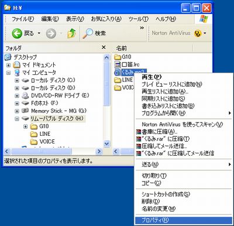The image size is (234, 226).
Task: Click the green Back arrow button
Action: pyautogui.click(x=17, y=33)
